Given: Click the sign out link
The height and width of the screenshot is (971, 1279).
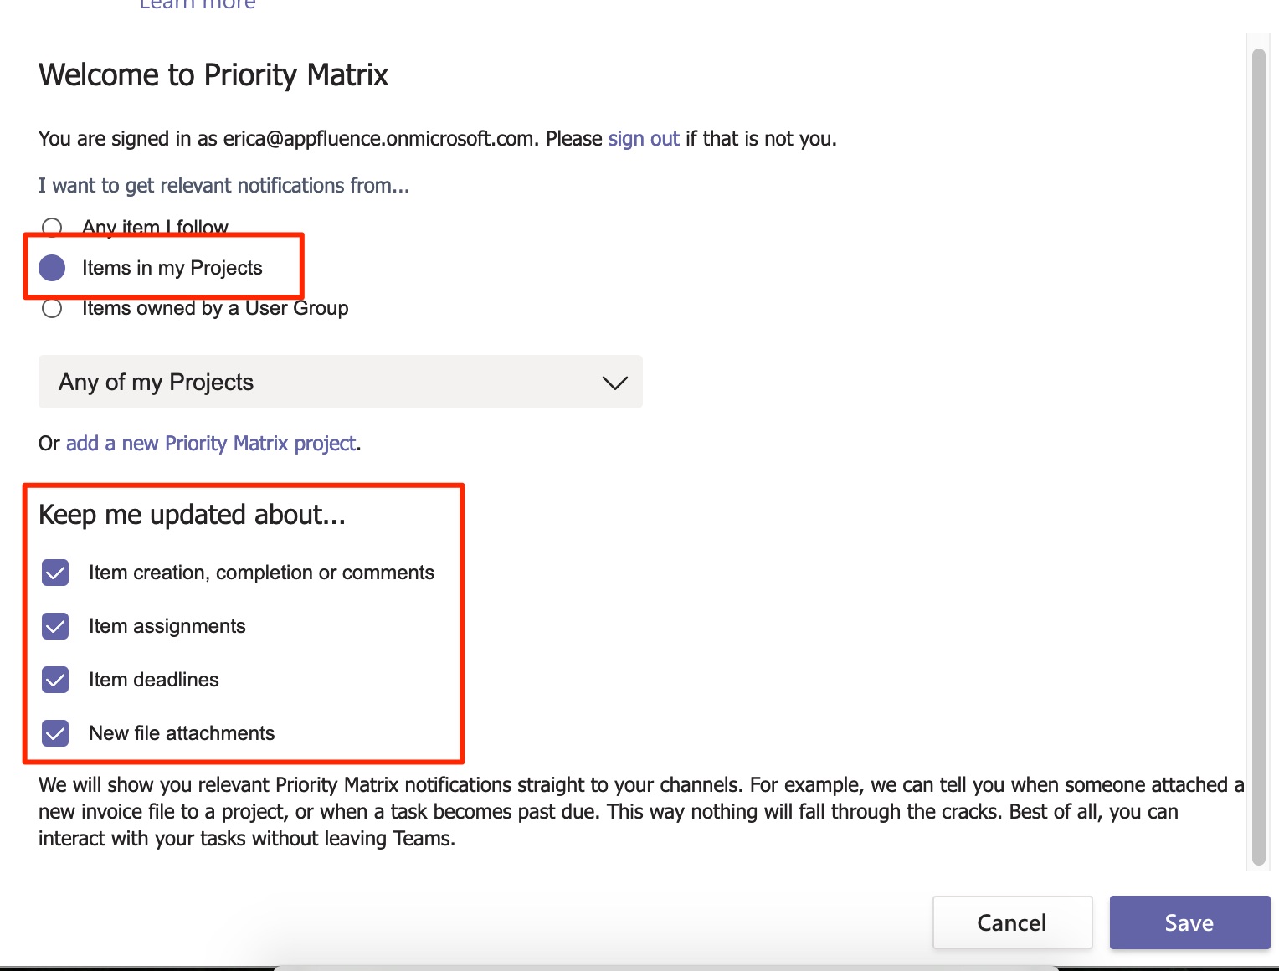Looking at the screenshot, I should [644, 139].
